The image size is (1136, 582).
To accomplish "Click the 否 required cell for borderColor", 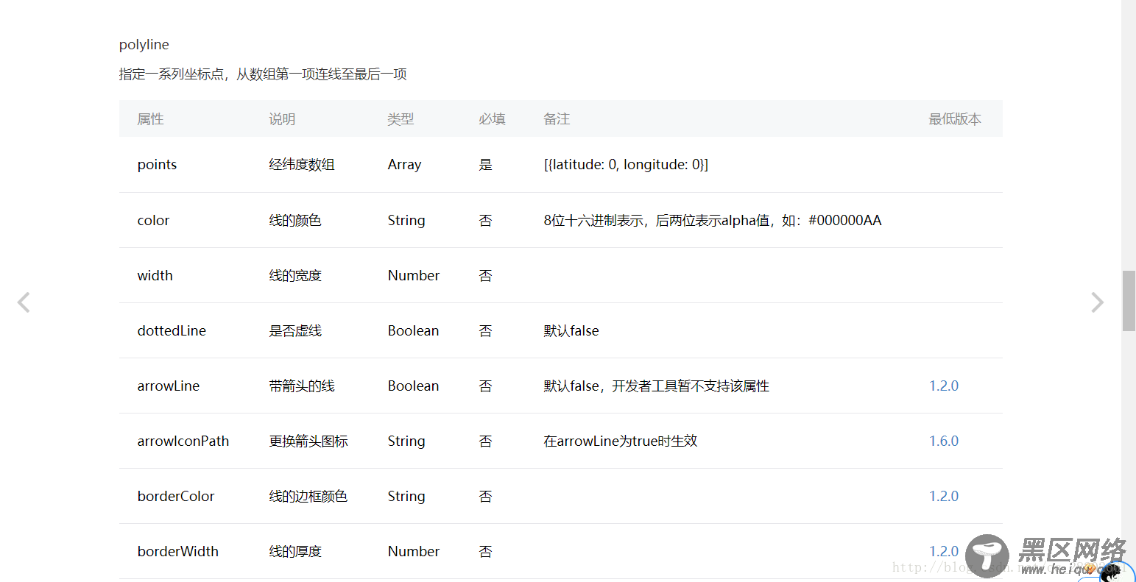I will (485, 496).
